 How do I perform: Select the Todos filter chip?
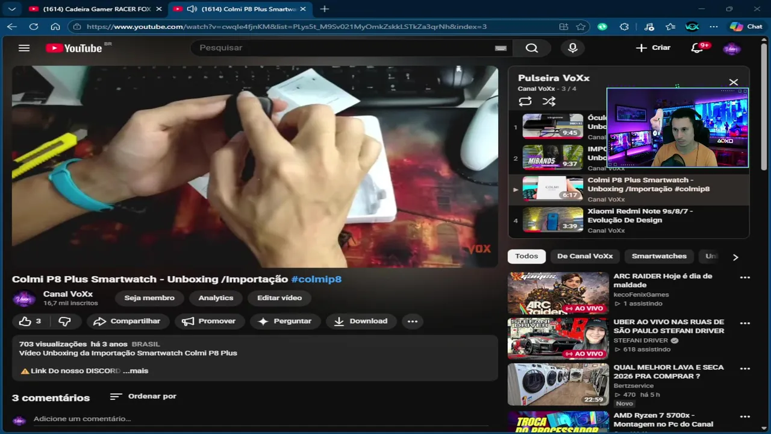pos(526,256)
